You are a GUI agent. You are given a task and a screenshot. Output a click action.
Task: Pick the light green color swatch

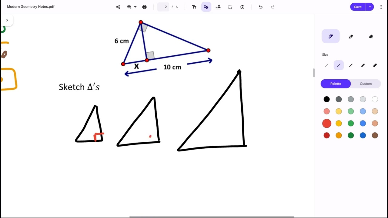tap(351, 111)
